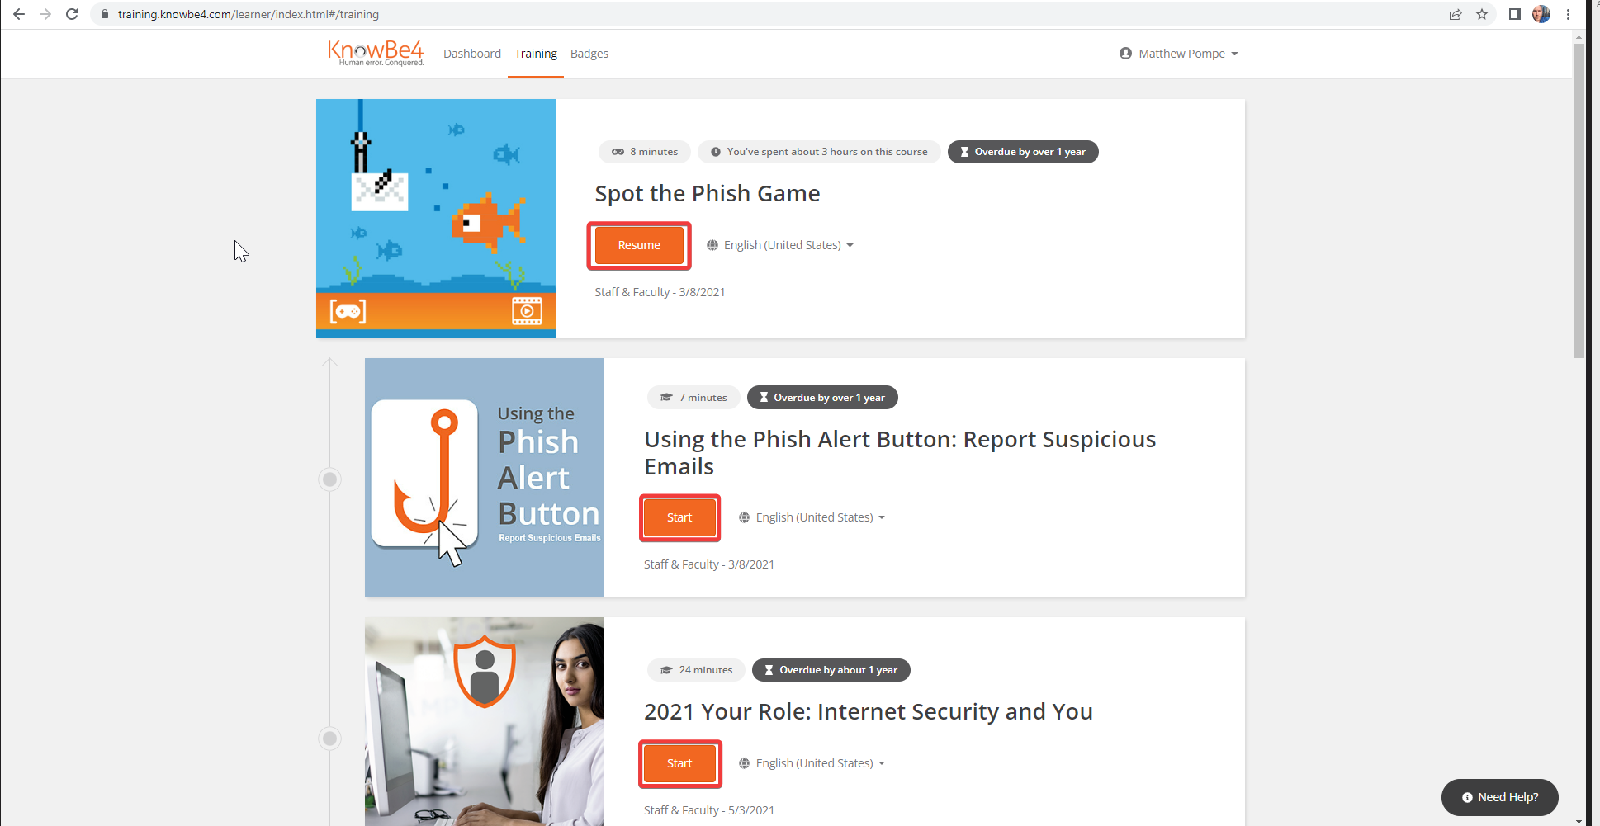Click the page vertical scrollbar thumb
This screenshot has height=826, width=1600.
pyautogui.click(x=1579, y=201)
